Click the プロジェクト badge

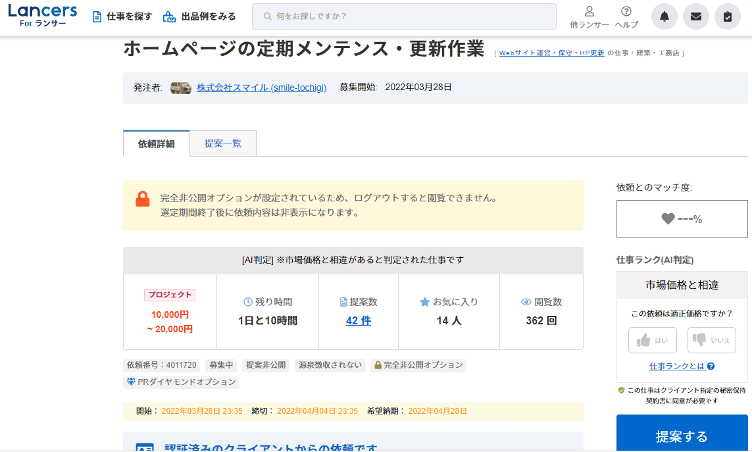point(170,295)
